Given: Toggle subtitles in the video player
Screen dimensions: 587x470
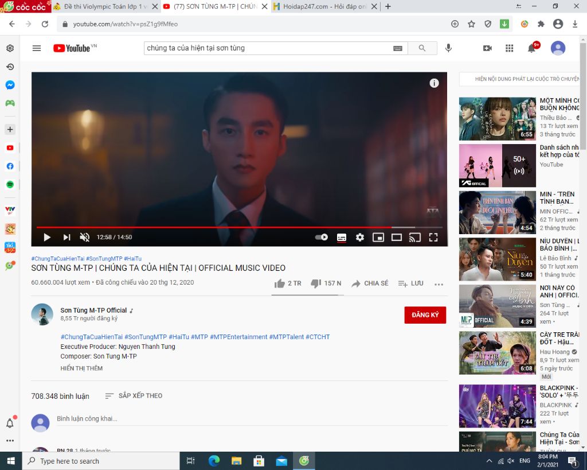Looking at the screenshot, I should coord(342,237).
